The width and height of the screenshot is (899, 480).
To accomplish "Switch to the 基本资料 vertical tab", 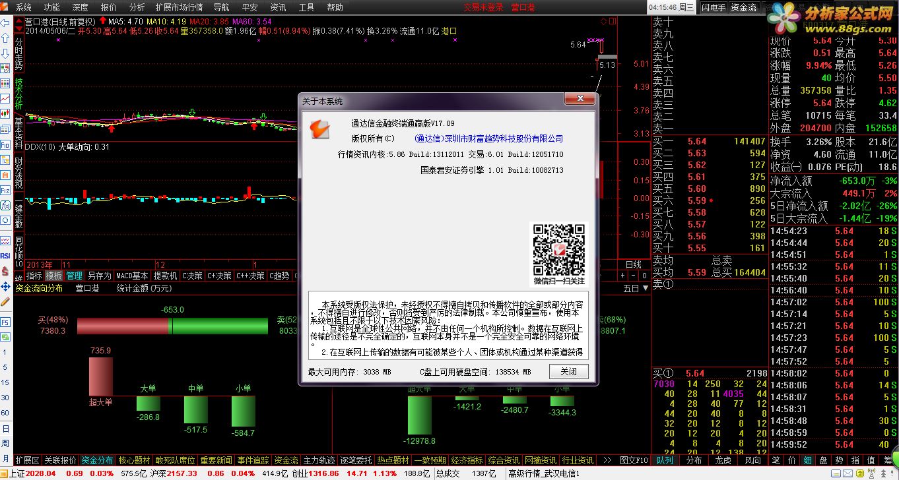I will 18,135.
